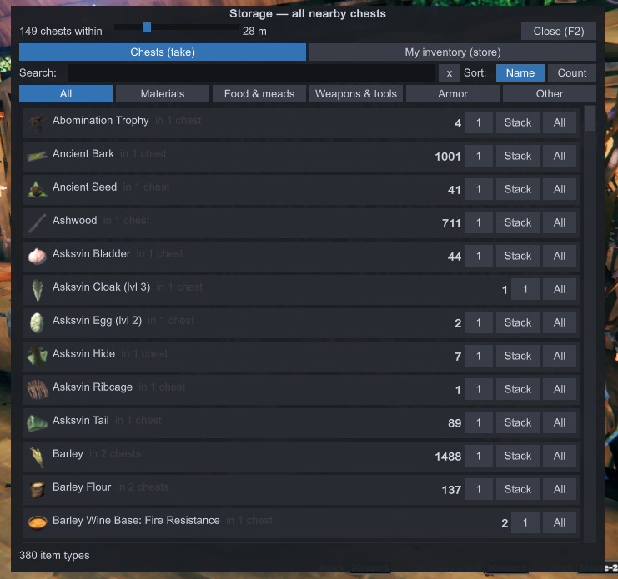This screenshot has width=618, height=579.
Task: Take All Asksvin Cloak (lvl 3)
Action: pos(560,289)
